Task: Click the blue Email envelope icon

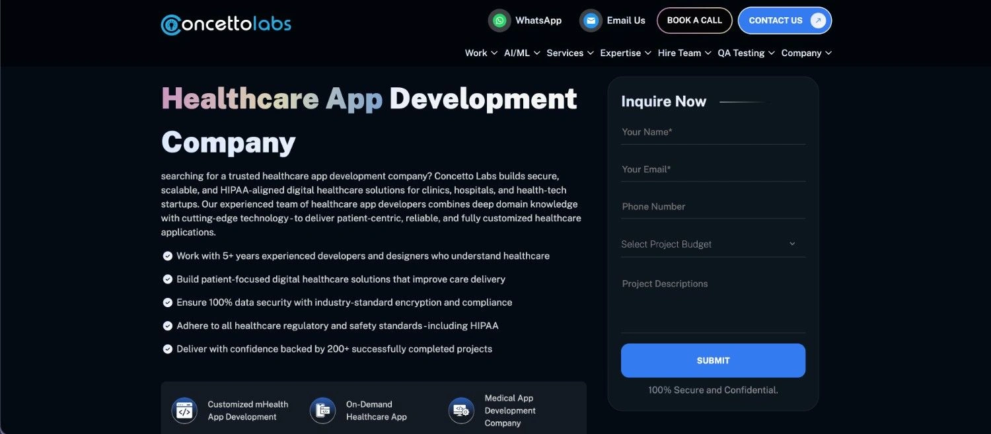Action: 591,20
